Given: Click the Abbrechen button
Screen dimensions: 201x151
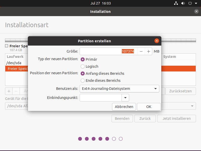Looking at the screenshot, I should [124, 107].
